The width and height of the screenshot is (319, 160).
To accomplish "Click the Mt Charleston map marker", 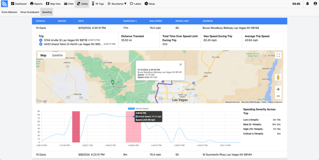I will click(113, 81).
